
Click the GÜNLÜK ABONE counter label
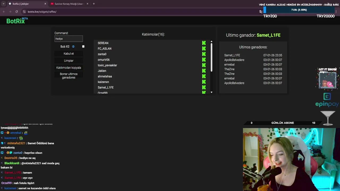click(x=283, y=123)
